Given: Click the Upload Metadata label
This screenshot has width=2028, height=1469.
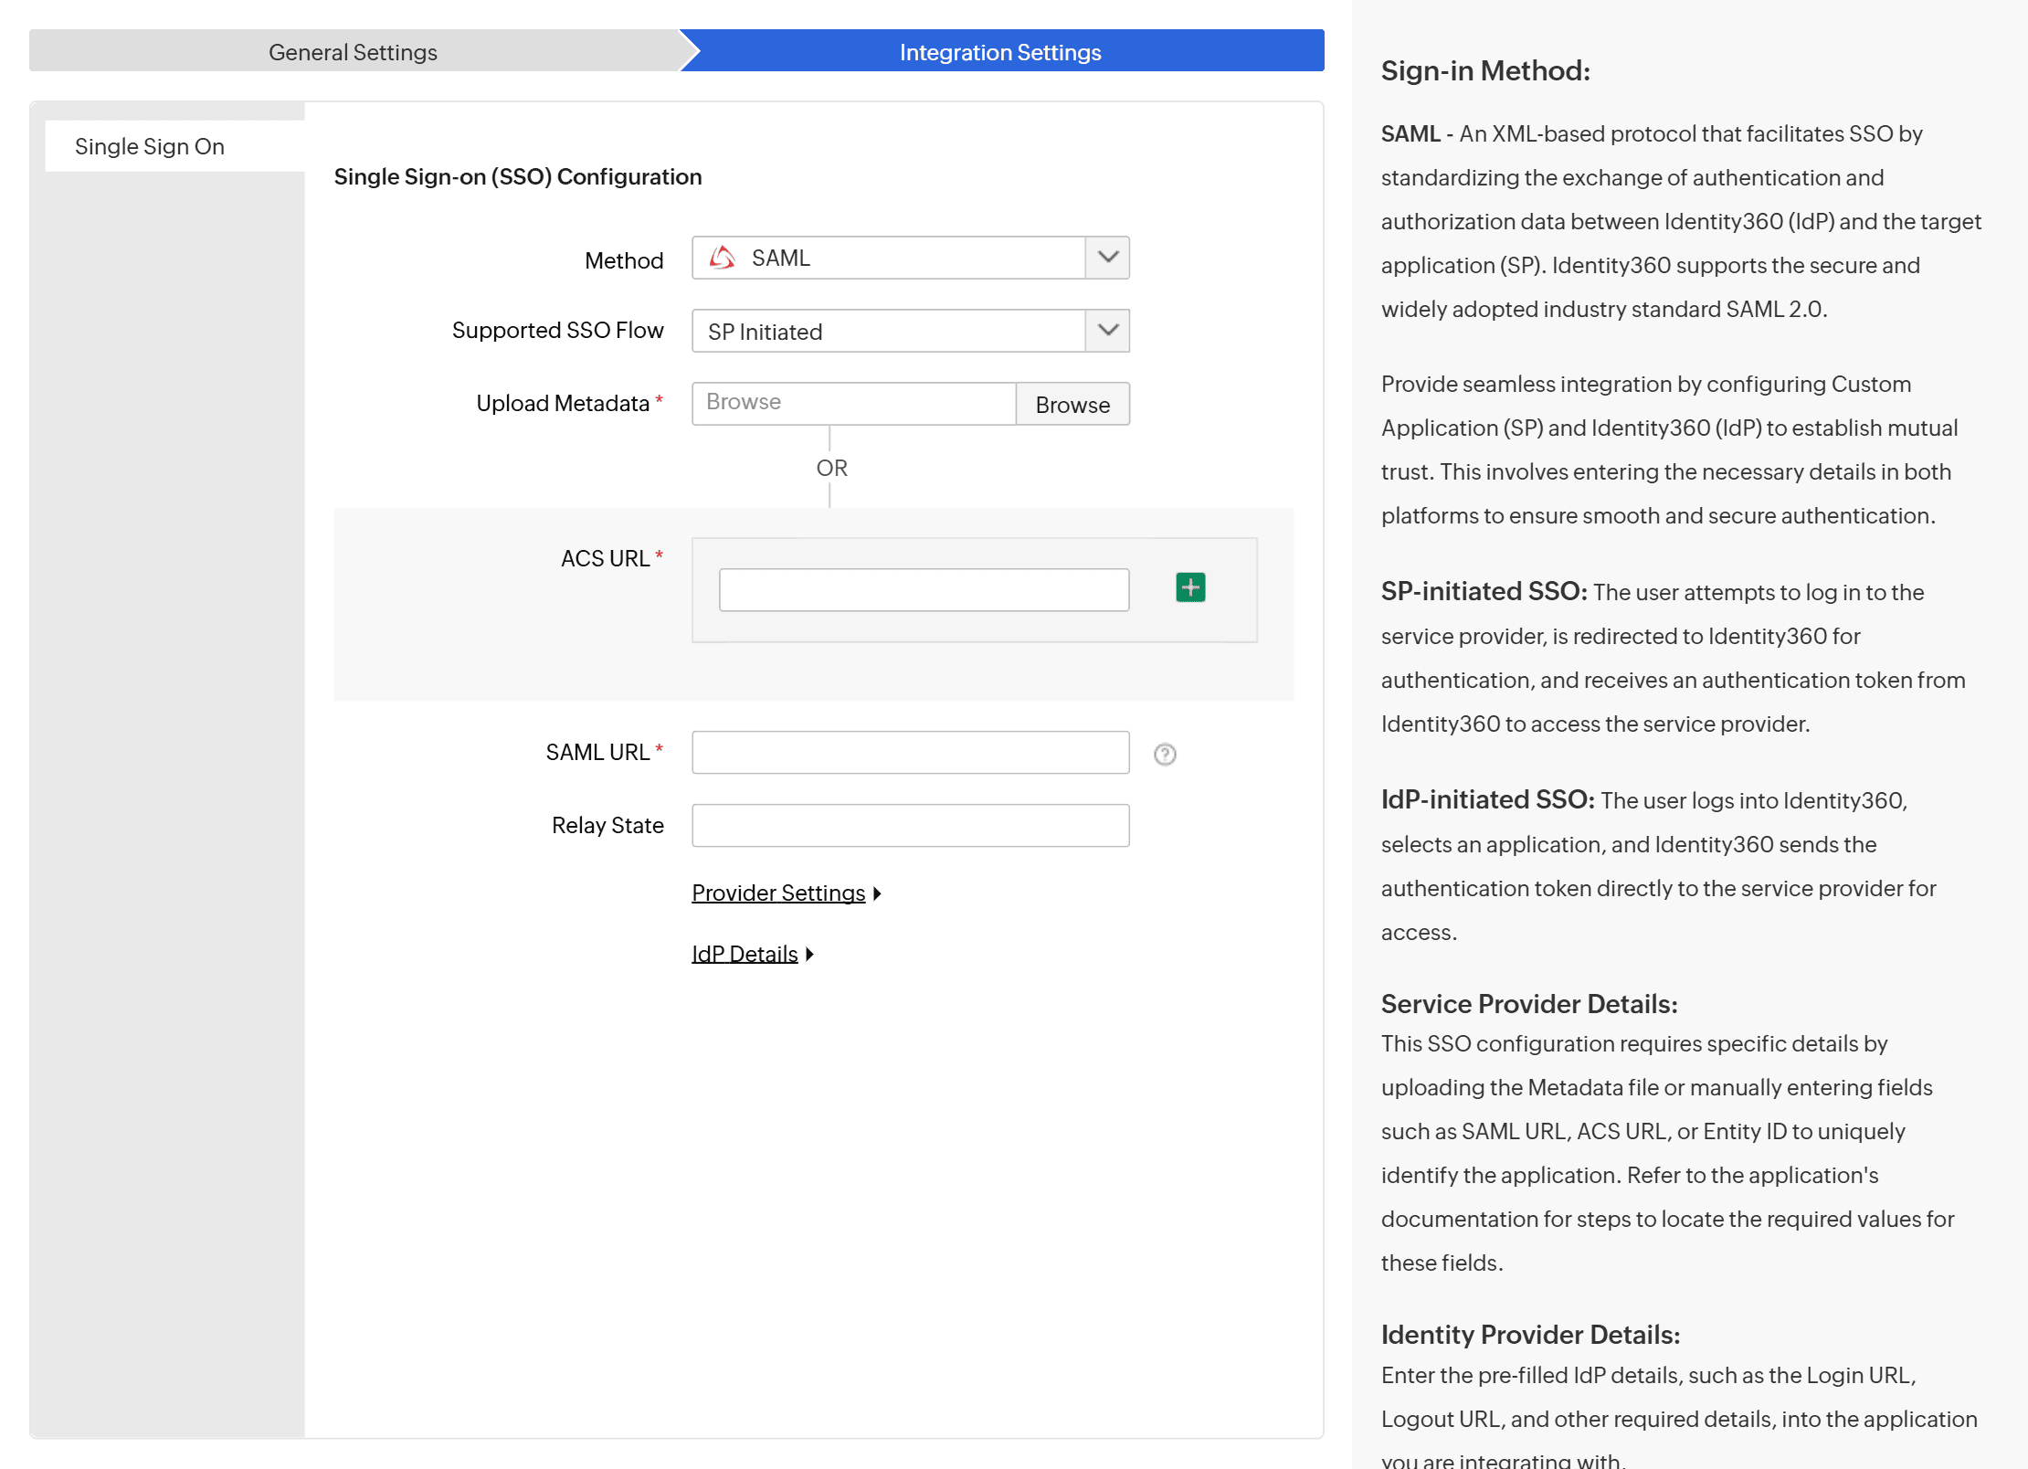Looking at the screenshot, I should (x=563, y=404).
